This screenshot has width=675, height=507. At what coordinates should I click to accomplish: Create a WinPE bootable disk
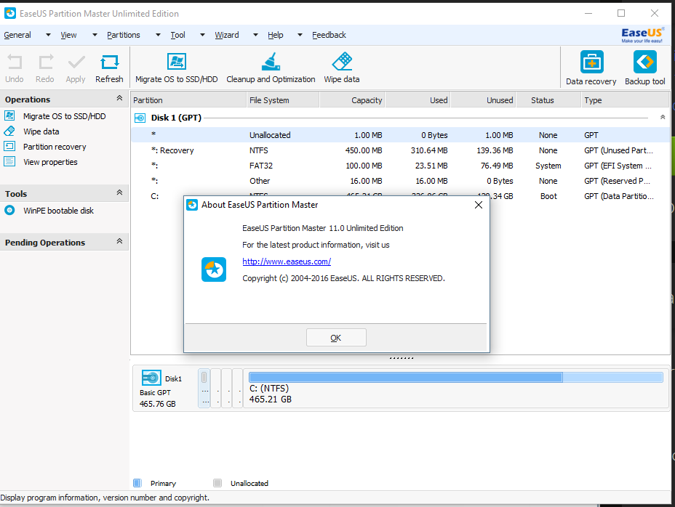[x=58, y=211]
